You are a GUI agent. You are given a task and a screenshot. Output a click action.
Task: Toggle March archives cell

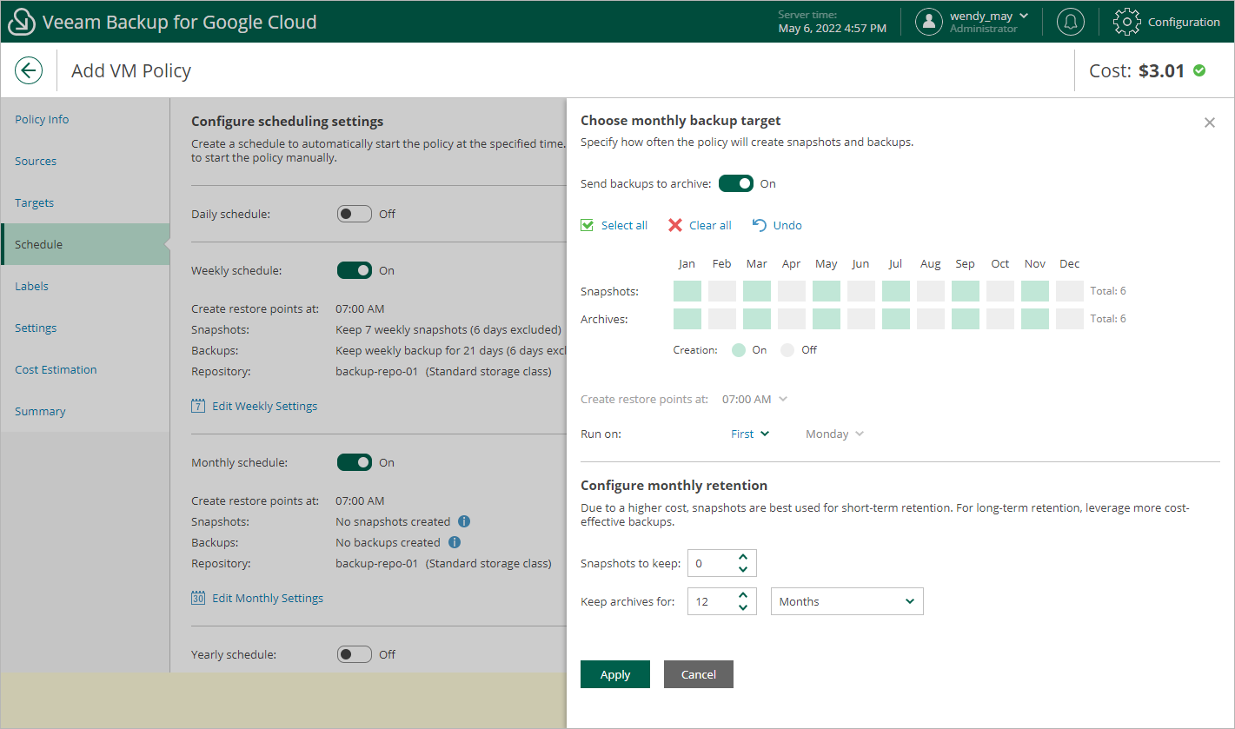[x=757, y=319]
